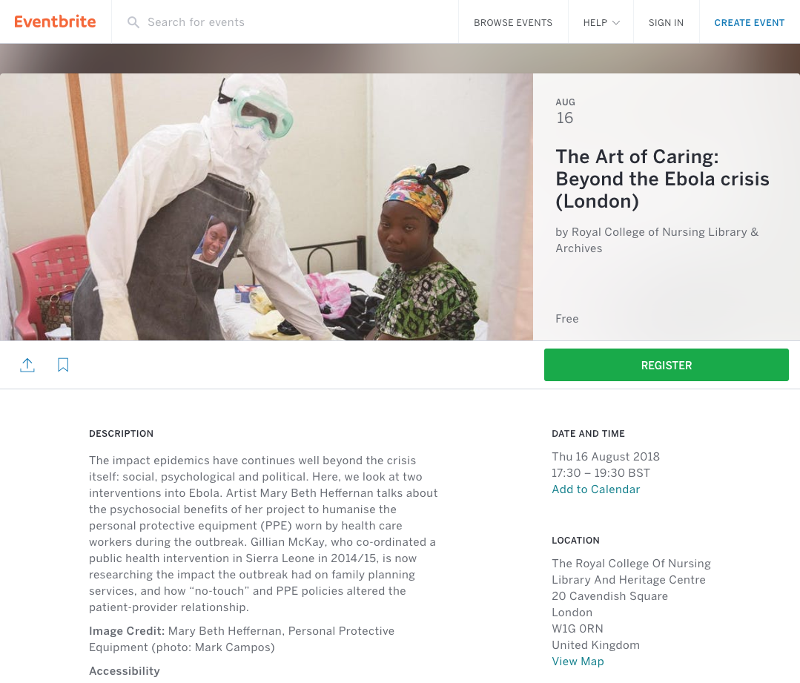Open Browse Events
This screenshot has height=683, width=800.
coord(513,22)
